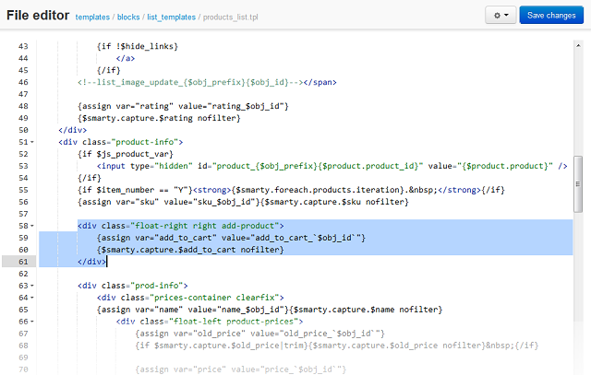Click the 'prices-container clearfix' div line
Viewport: 591px width, 375px height.
[190, 298]
